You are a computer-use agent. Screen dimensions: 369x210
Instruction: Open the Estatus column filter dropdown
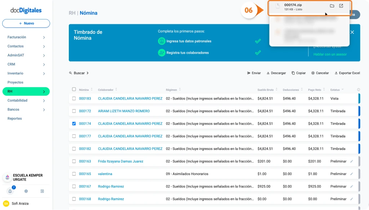pos(343,89)
